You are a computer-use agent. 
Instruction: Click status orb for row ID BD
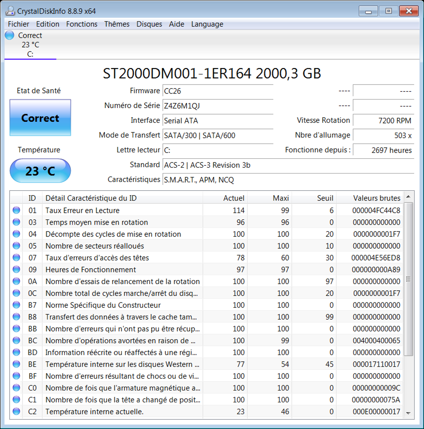coord(17,352)
